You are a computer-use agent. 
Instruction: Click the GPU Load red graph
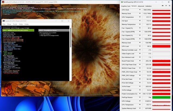[161, 46]
